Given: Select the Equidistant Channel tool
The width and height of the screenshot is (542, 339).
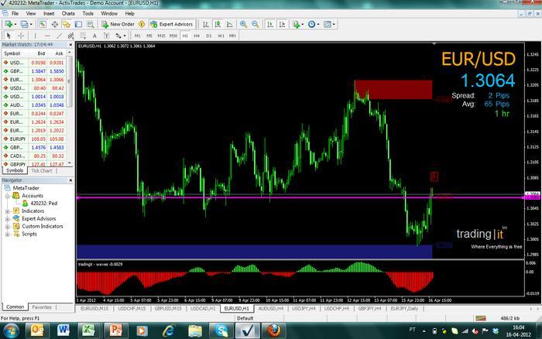Looking at the screenshot, I should [71, 36].
